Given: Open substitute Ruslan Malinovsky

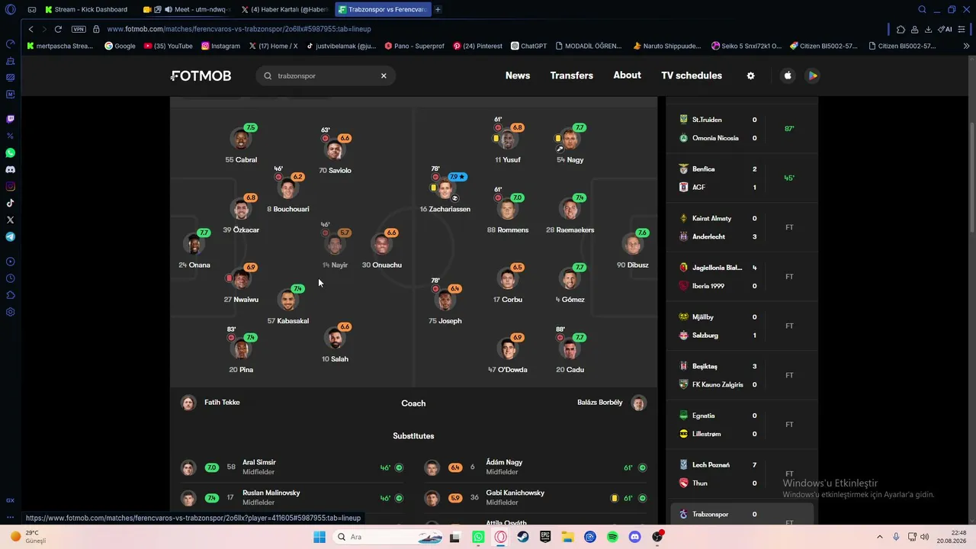Looking at the screenshot, I should click(291, 498).
